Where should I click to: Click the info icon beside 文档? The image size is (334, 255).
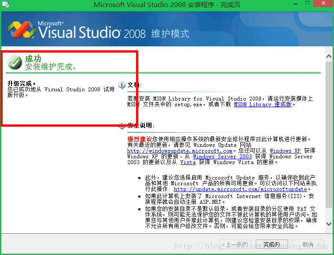[x=122, y=85]
